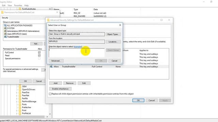The height and width of the screenshot is (122, 218).
Task: Toggle Read Allow checkbox
Action: (40, 56)
